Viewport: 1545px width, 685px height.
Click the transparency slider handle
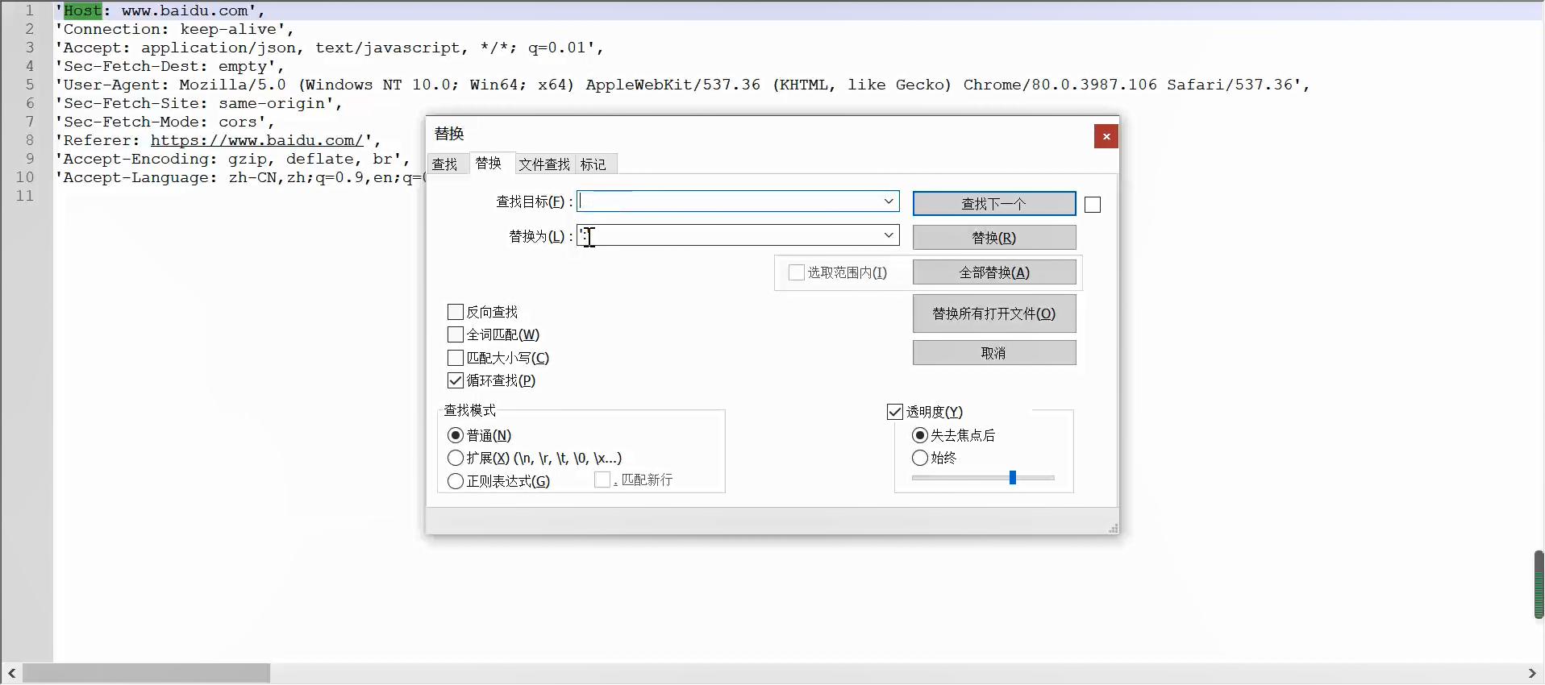click(1012, 478)
